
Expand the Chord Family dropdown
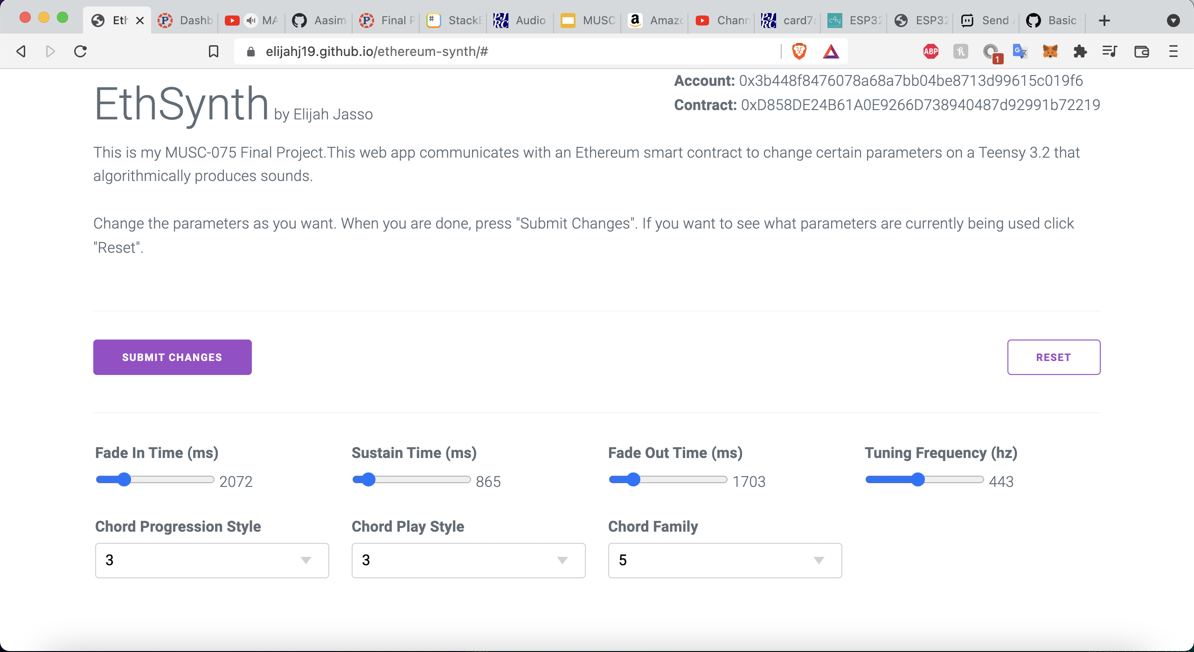coord(725,560)
